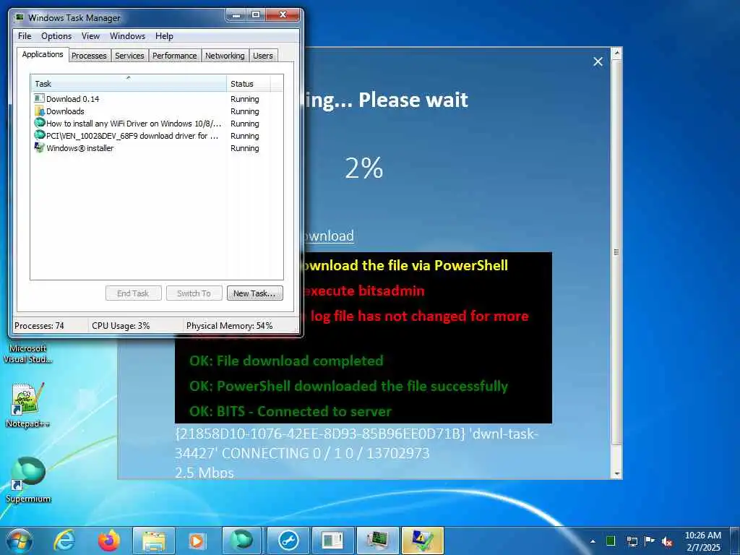Switch to Windows installer taskbar button

click(x=422, y=541)
